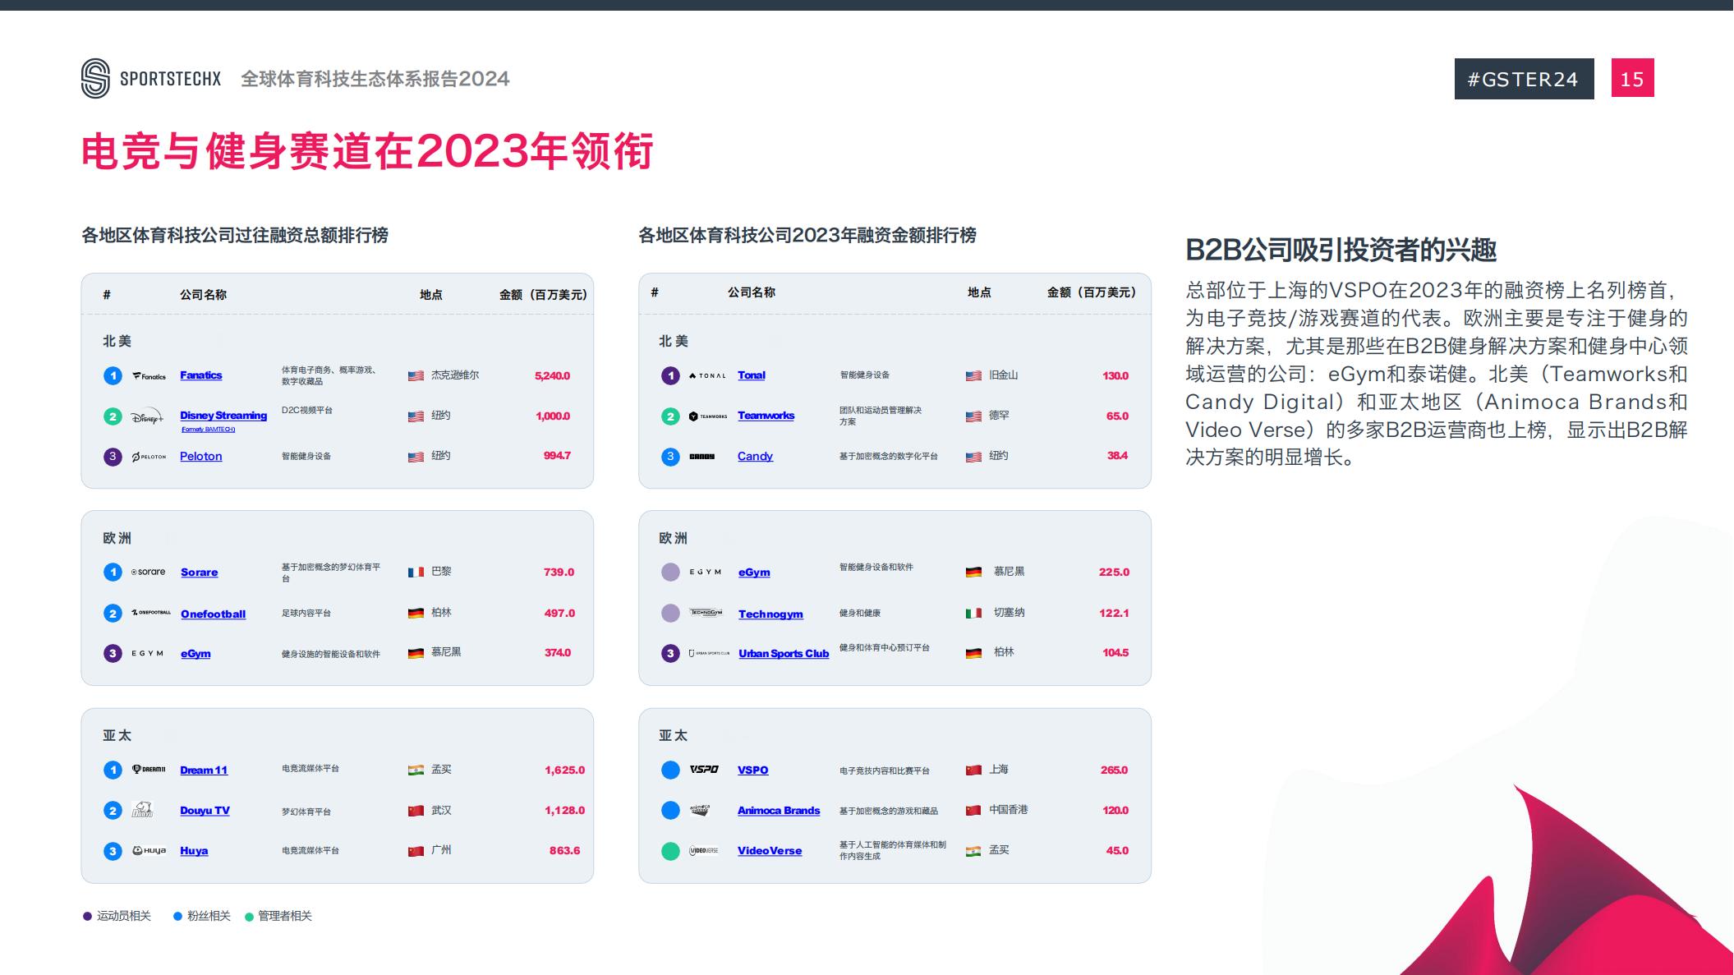
Task: Open the VideoVerse link
Action: [770, 850]
